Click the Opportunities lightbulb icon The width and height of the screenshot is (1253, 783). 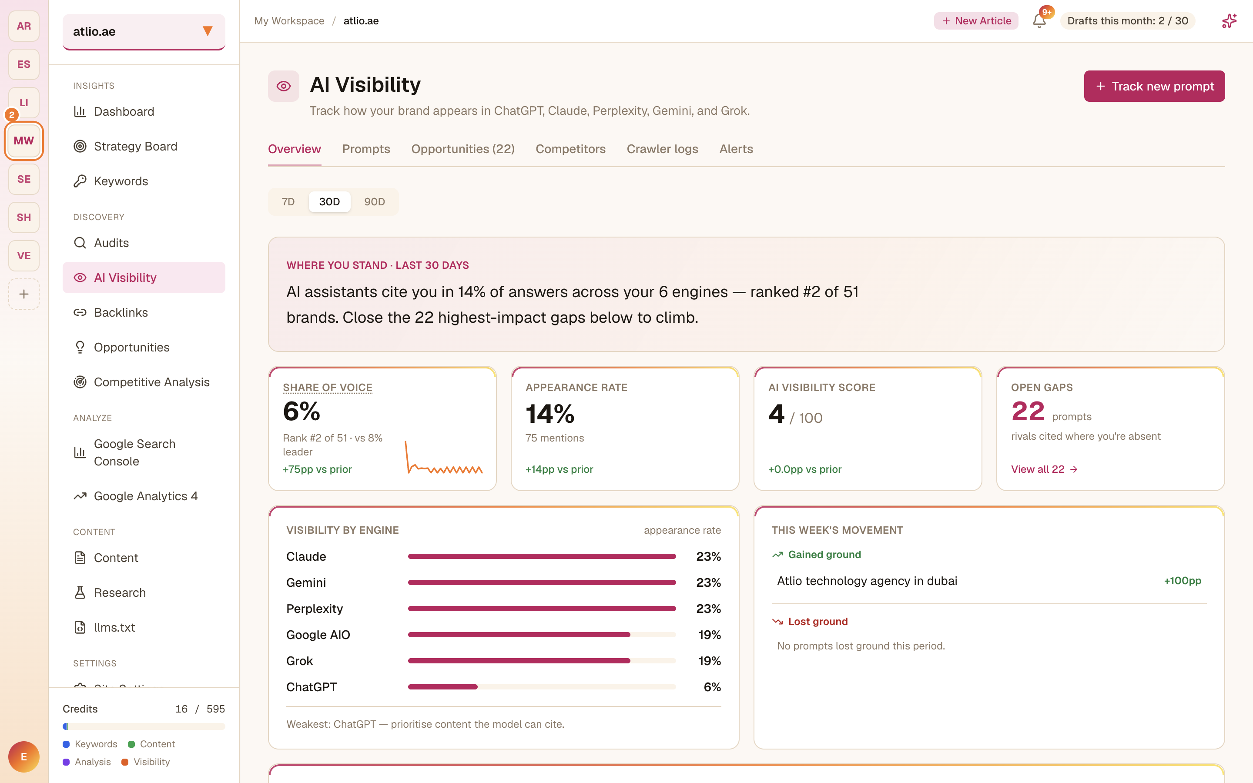tap(80, 347)
